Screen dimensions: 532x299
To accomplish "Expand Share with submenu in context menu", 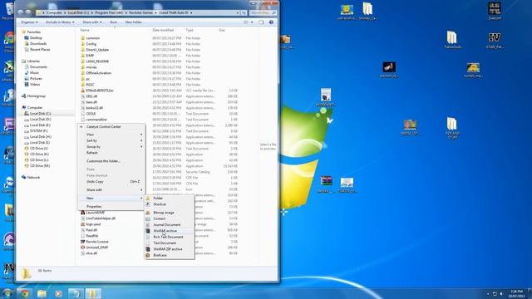I will coord(111,190).
